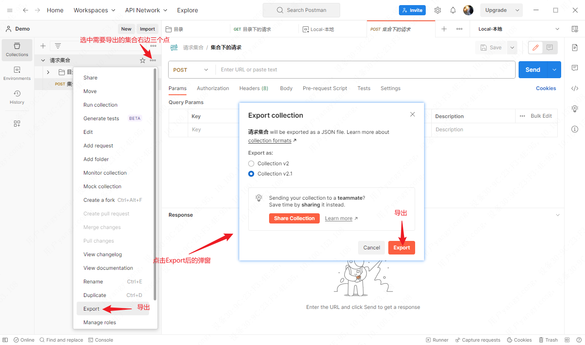The width and height of the screenshot is (585, 345).
Task: Star the 请求集合 collection
Action: point(143,60)
